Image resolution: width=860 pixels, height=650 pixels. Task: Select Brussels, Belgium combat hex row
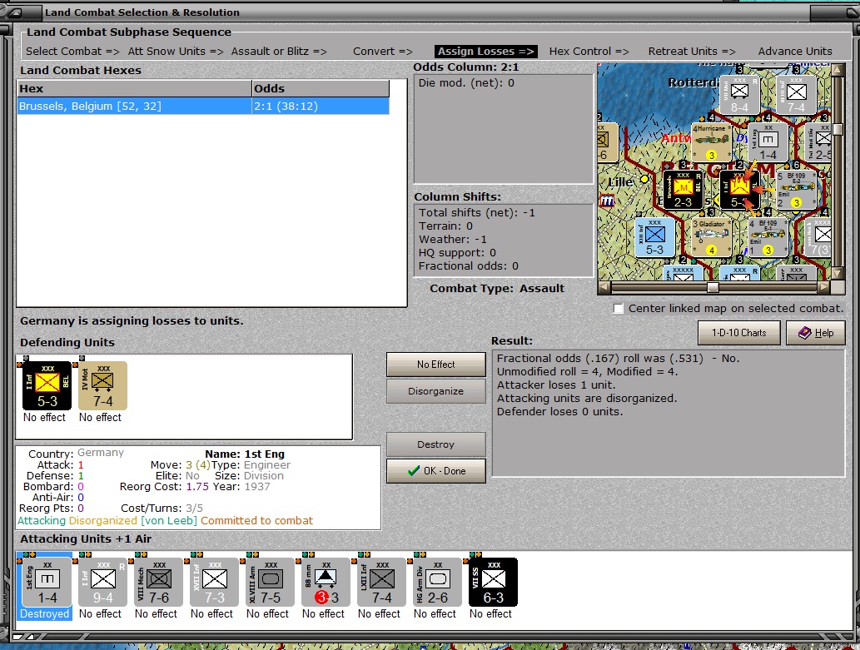pyautogui.click(x=203, y=106)
